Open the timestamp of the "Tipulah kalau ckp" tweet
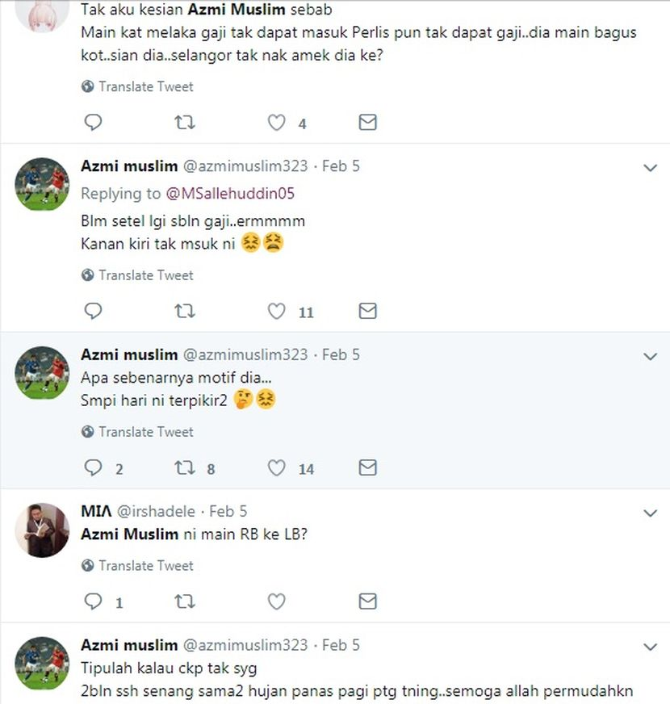 341,645
